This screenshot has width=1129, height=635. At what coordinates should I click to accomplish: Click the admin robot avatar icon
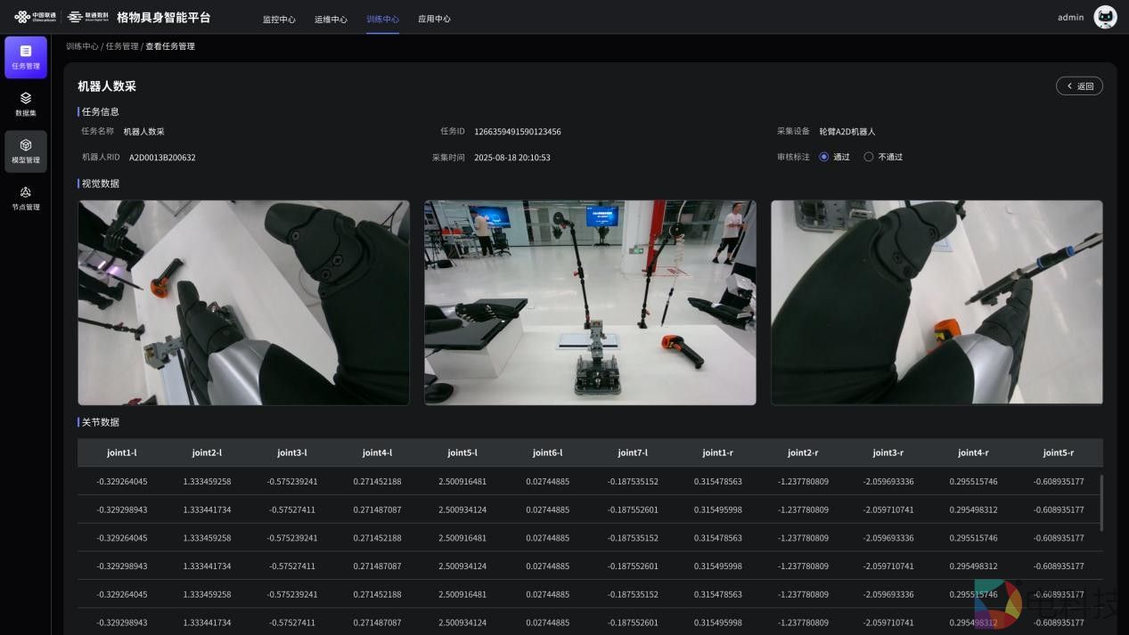point(1105,17)
